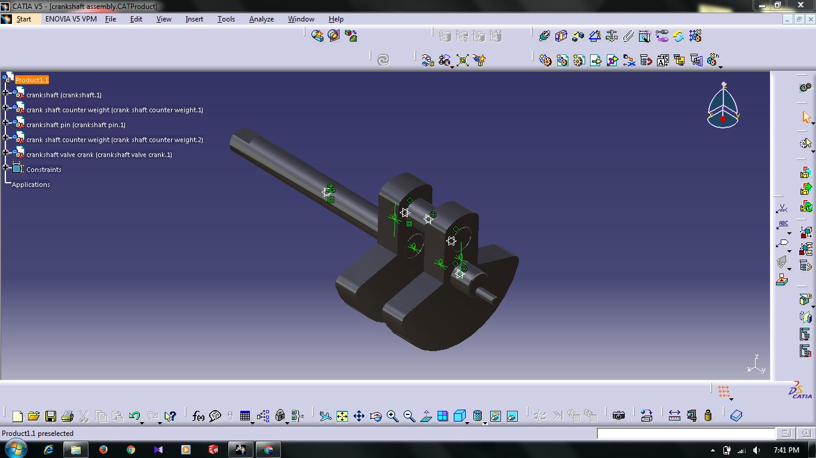Select the Pan view icon

359,416
